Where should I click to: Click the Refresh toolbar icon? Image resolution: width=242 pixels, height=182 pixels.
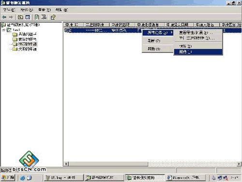[x=37, y=17]
